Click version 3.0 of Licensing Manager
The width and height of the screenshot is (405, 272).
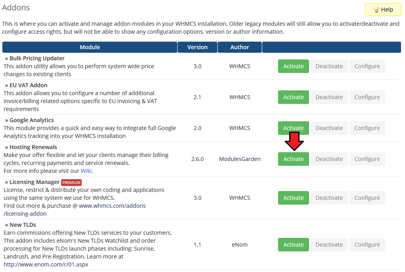[197, 198]
